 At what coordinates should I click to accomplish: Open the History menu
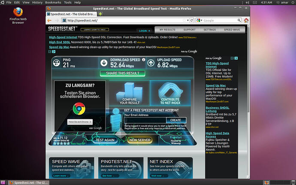pos(37,3)
